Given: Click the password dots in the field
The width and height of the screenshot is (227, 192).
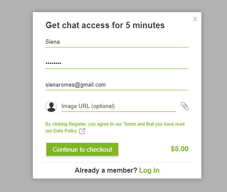Looking at the screenshot, I should 53,63.
